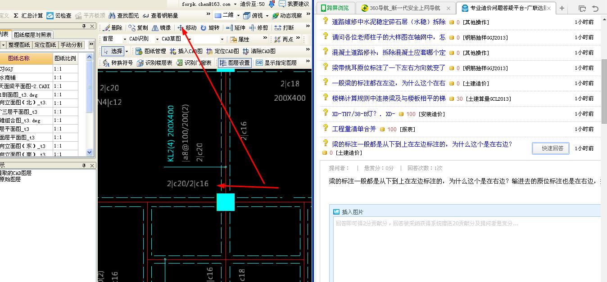Run the 云检查 cloud check

click(x=59, y=15)
